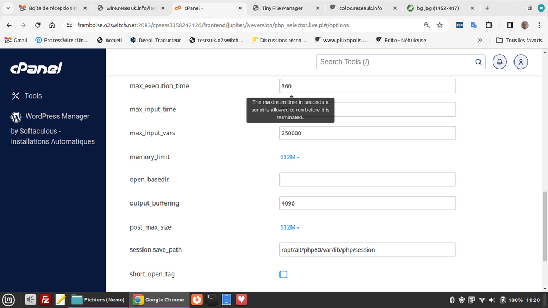The height and width of the screenshot is (308, 548).
Task: Open the page zoom indicator
Action: tap(427, 25)
